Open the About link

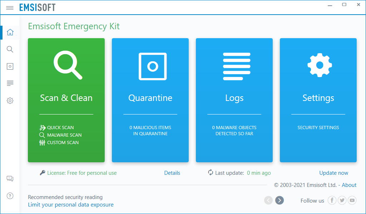tap(349, 185)
